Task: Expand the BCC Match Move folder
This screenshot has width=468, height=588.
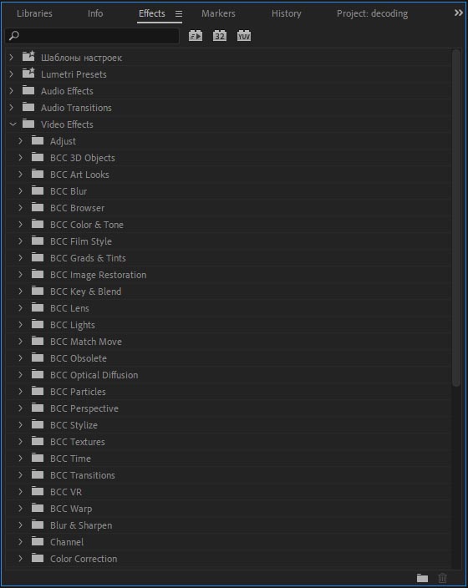Action: point(21,342)
